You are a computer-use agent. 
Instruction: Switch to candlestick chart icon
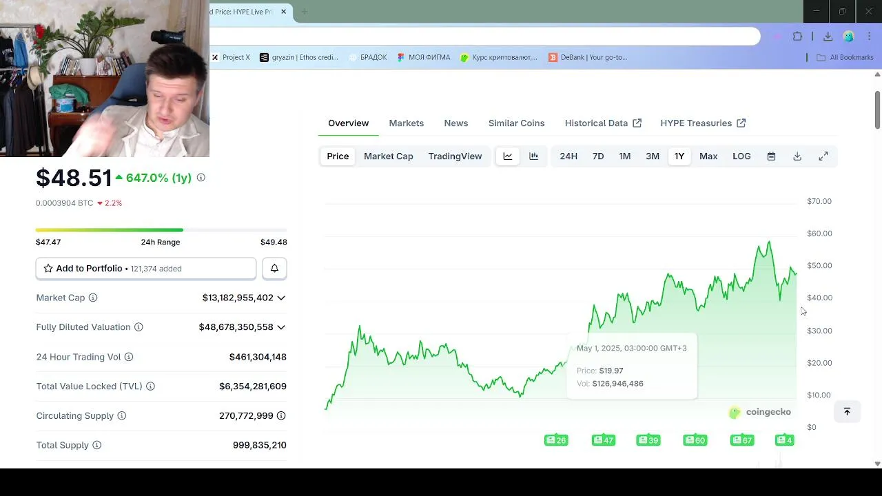[533, 156]
